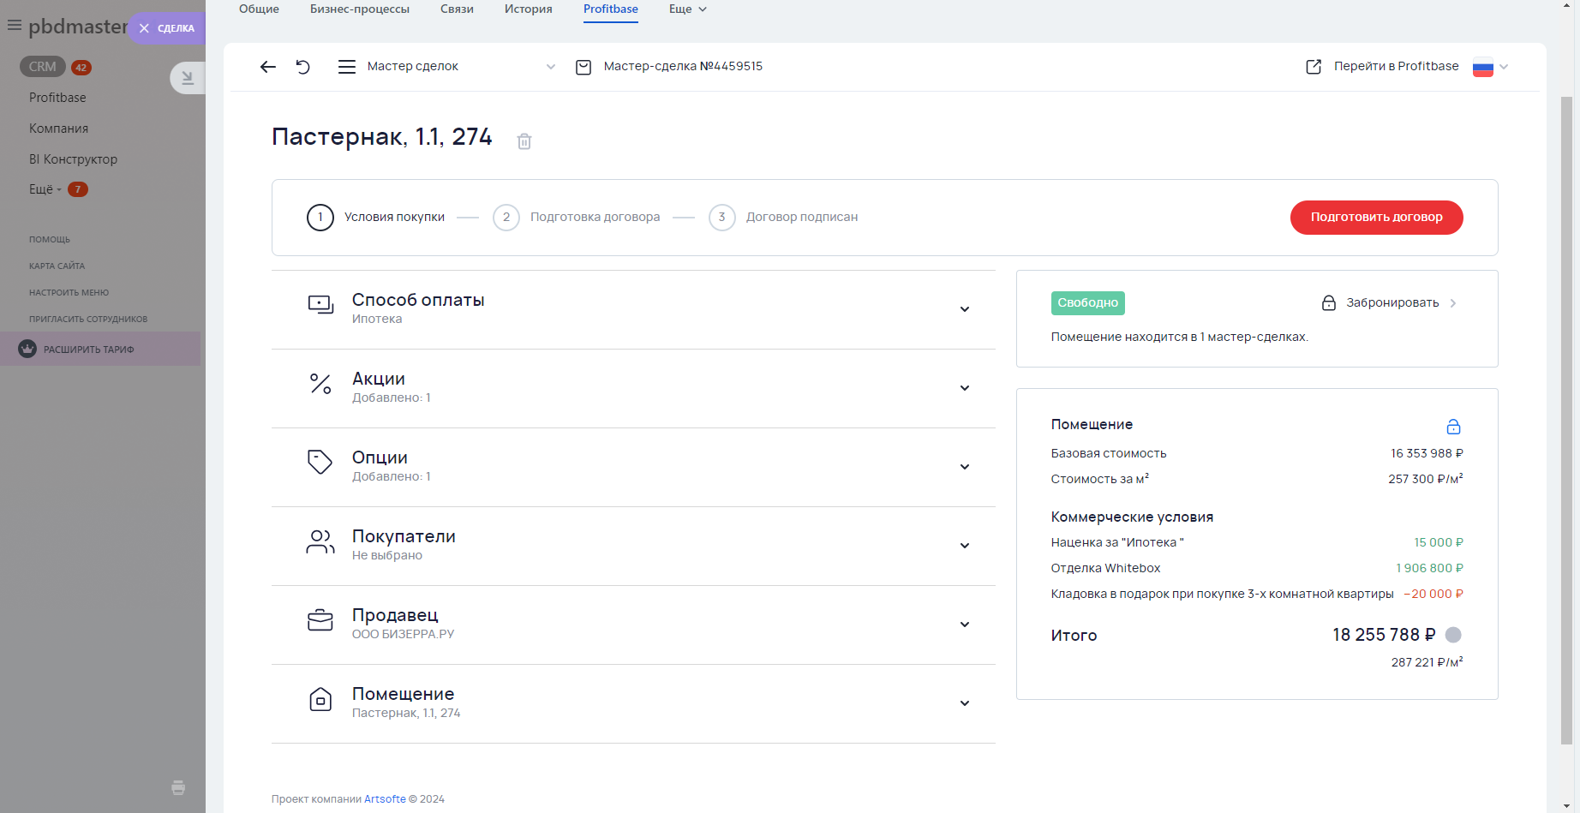Delete deal using trash icon near title
The height and width of the screenshot is (813, 1580).
pos(524,141)
